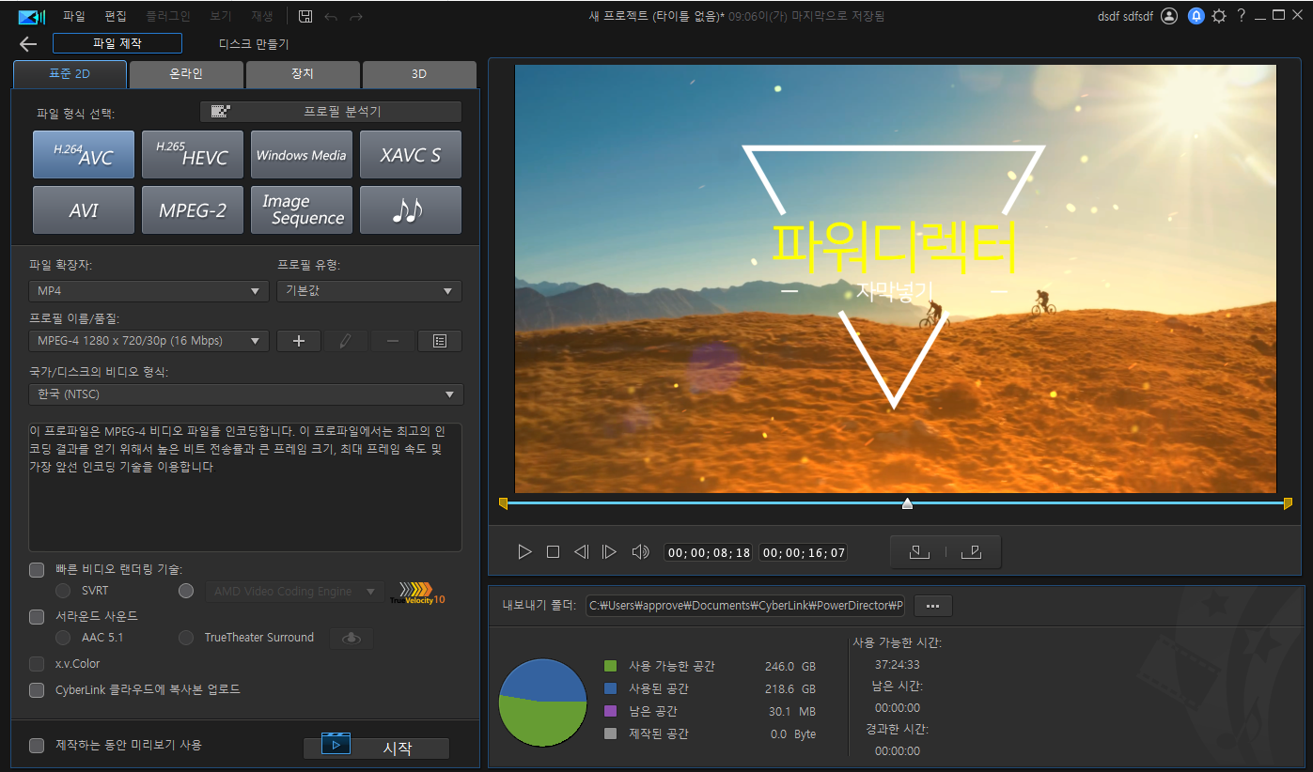Image resolution: width=1313 pixels, height=772 pixels.
Task: Add a new profile with plus icon
Action: click(x=299, y=341)
